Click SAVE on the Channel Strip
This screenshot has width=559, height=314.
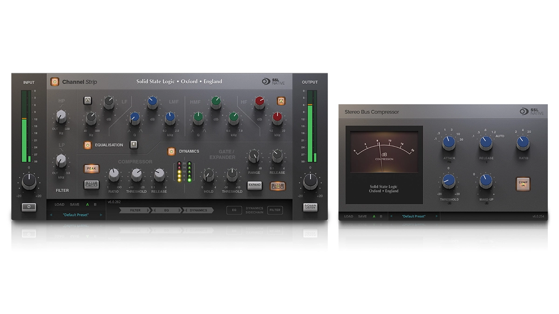tap(75, 204)
